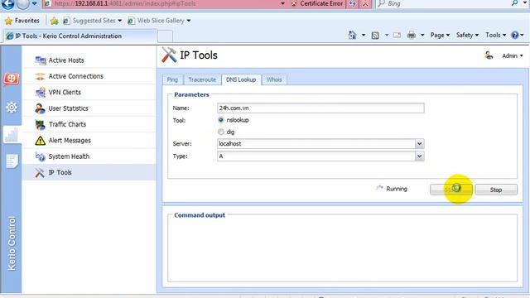530x298 pixels.
Task: Click the Server localhost field
Action: coord(316,144)
